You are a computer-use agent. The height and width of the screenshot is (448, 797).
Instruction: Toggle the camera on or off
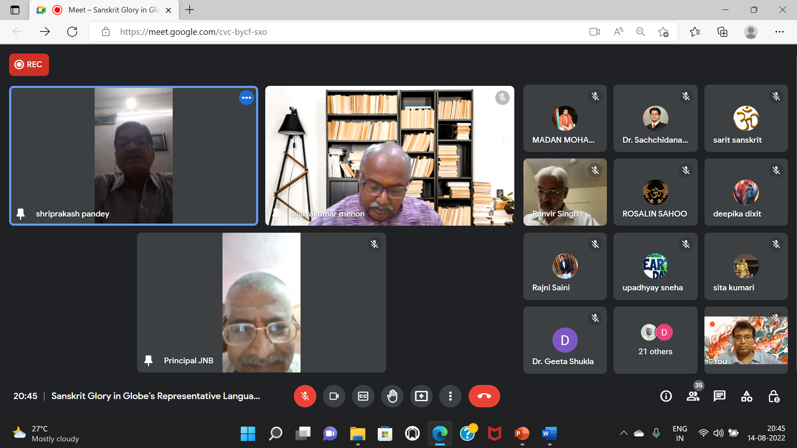[334, 396]
